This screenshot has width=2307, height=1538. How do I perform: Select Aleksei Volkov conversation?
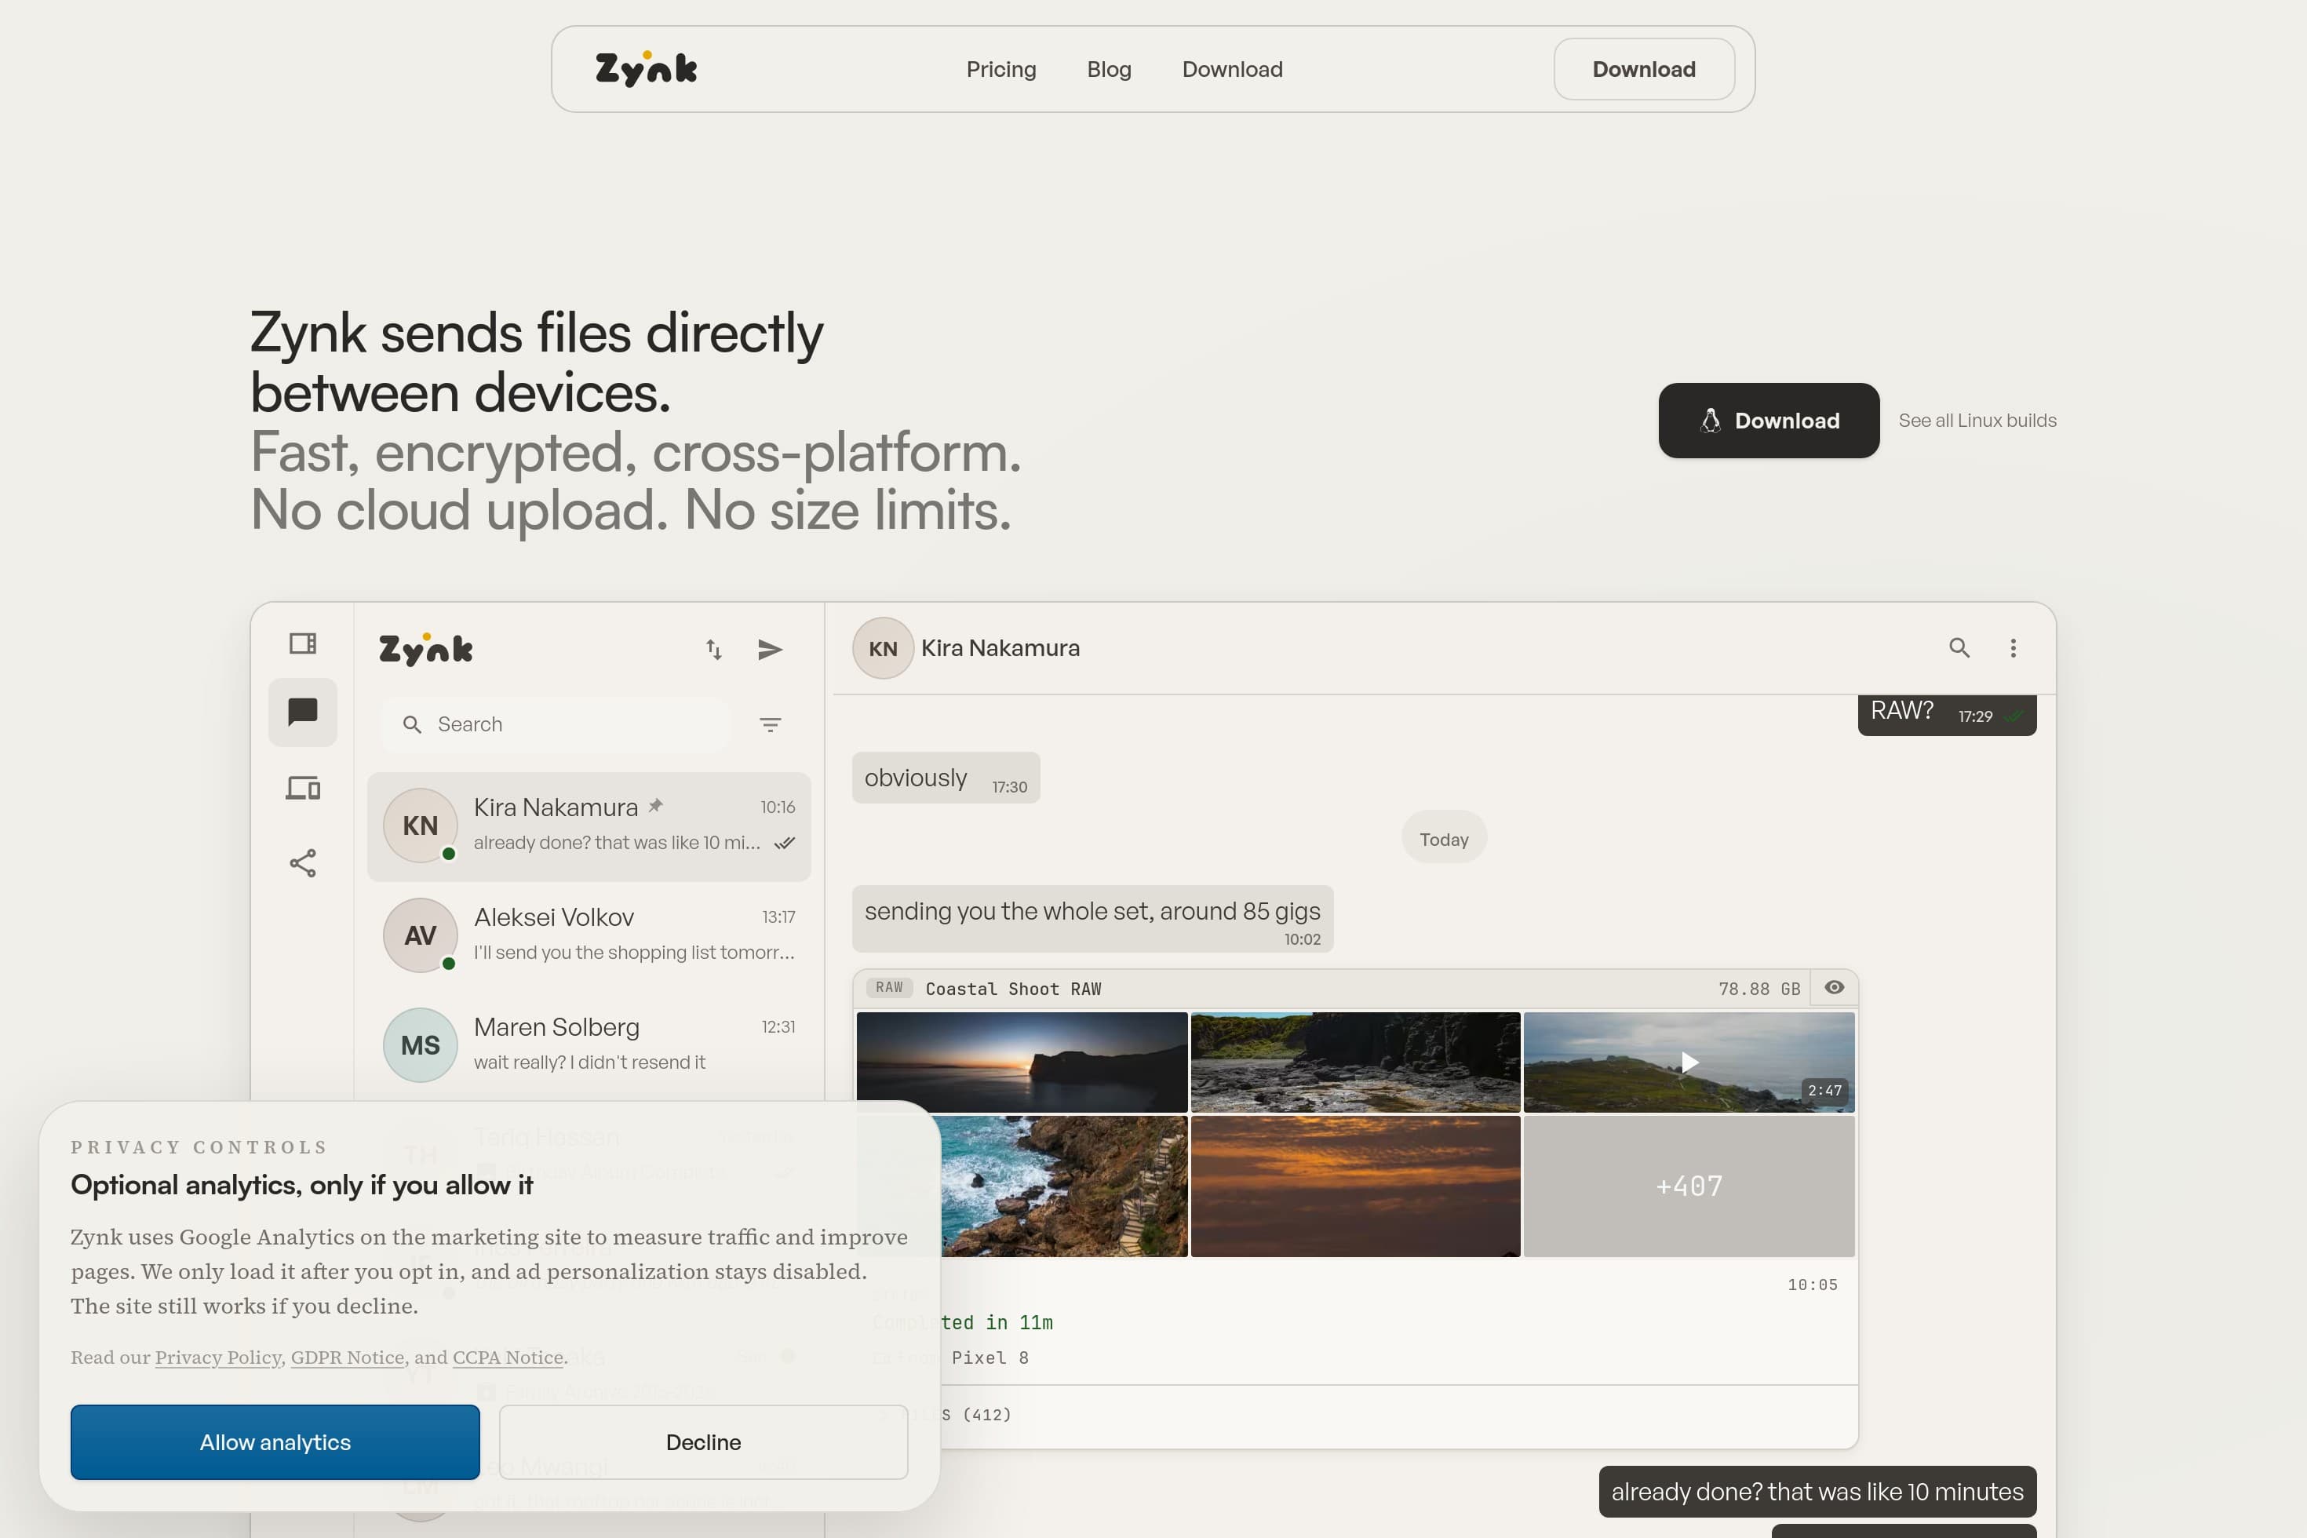tap(589, 935)
